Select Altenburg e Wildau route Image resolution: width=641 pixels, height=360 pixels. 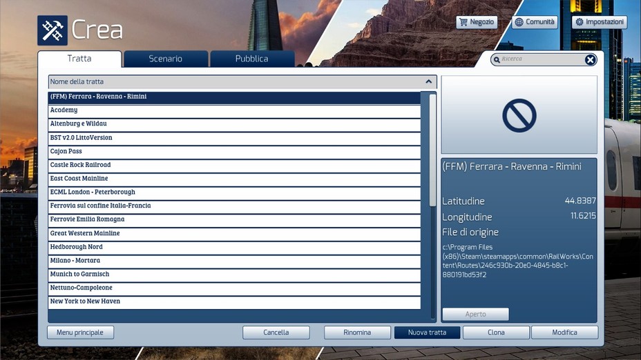pyautogui.click(x=234, y=124)
